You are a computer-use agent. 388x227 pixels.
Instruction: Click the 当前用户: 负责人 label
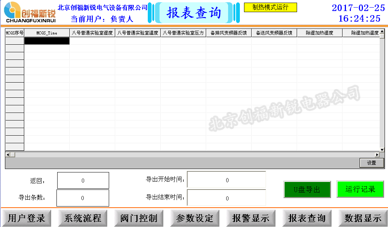click(102, 19)
